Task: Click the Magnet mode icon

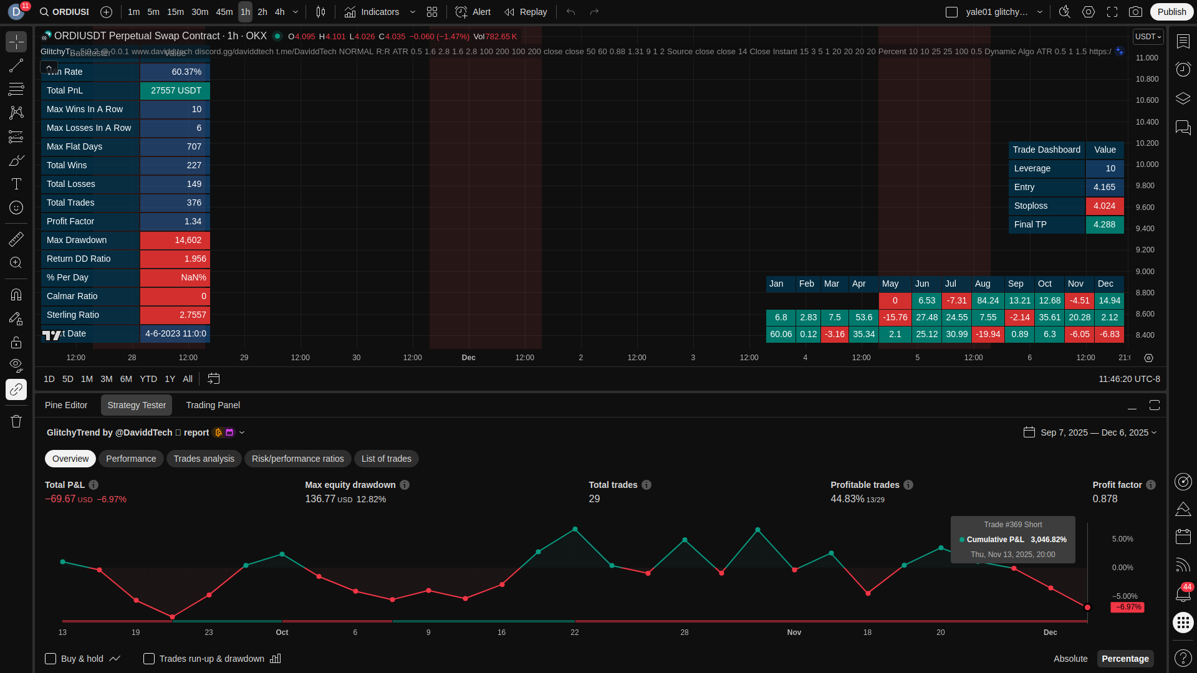Action: [x=16, y=295]
